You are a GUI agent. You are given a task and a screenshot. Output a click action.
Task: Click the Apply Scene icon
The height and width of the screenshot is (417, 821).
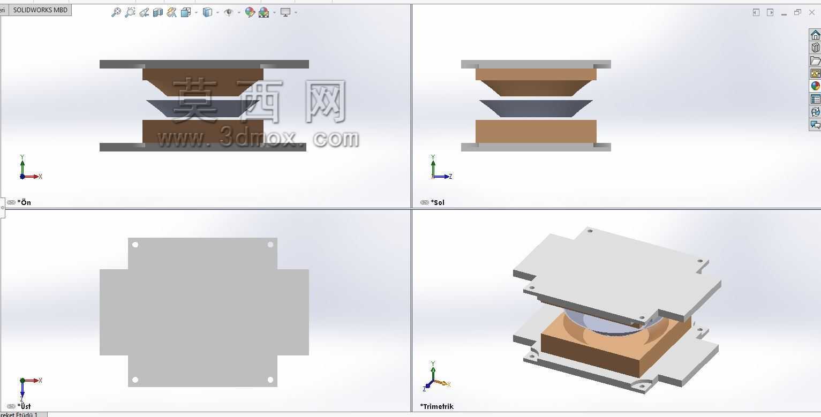263,12
